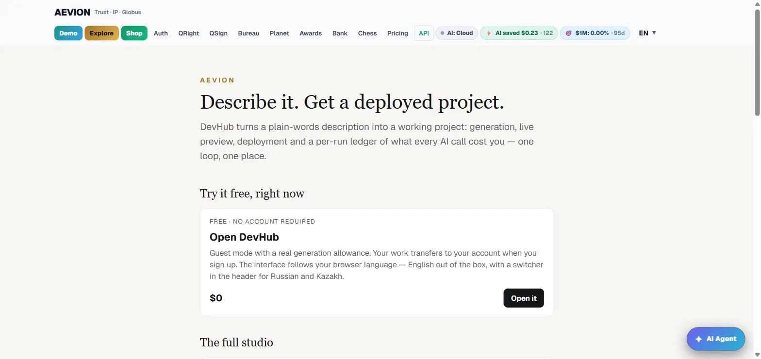Click 'The full studio' heading
The height and width of the screenshot is (359, 761).
[236, 343]
